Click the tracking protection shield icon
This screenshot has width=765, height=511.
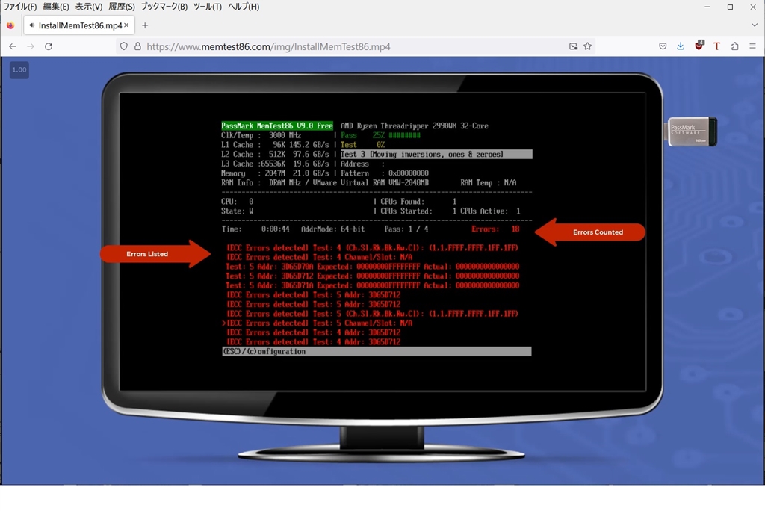pos(124,46)
